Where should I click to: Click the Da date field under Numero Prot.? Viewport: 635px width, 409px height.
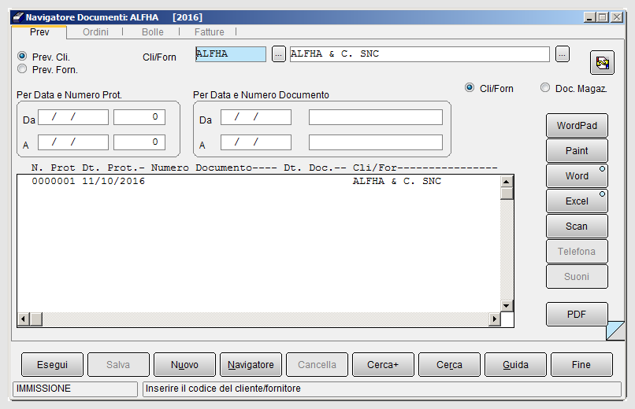(x=73, y=117)
